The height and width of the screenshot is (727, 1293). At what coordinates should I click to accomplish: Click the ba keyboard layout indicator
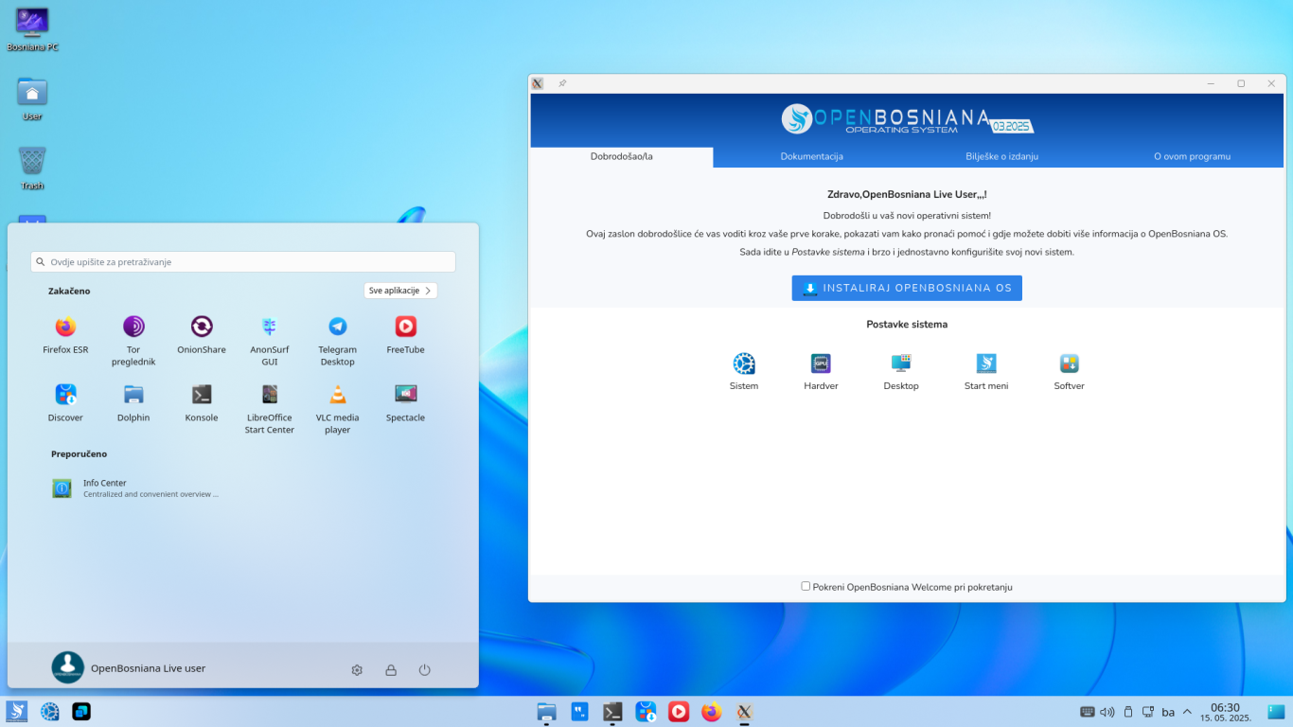tap(1168, 712)
